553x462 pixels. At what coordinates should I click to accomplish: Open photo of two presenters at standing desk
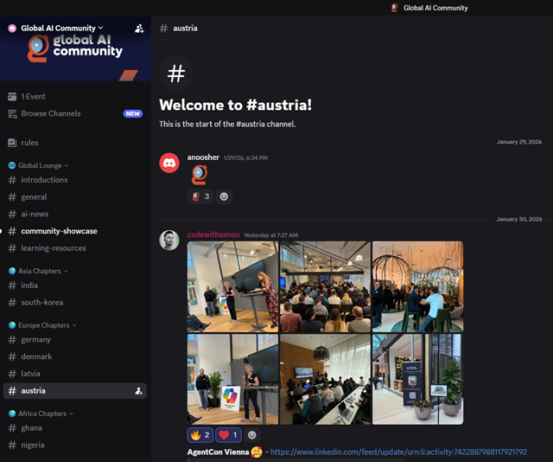[232, 287]
